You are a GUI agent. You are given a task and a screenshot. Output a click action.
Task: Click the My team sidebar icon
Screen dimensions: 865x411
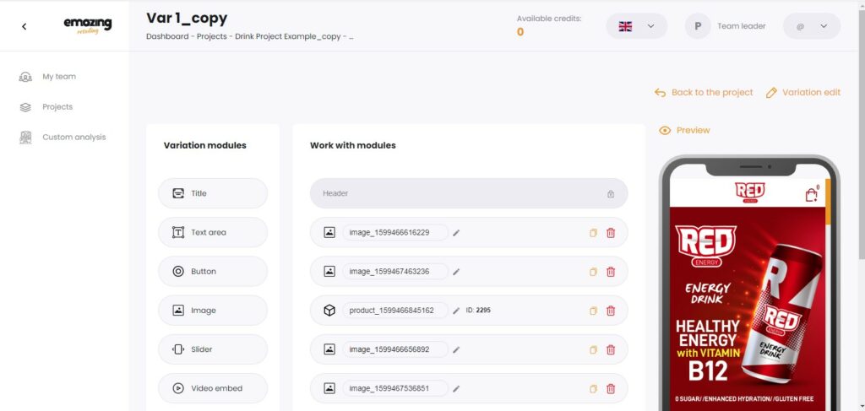[25, 77]
